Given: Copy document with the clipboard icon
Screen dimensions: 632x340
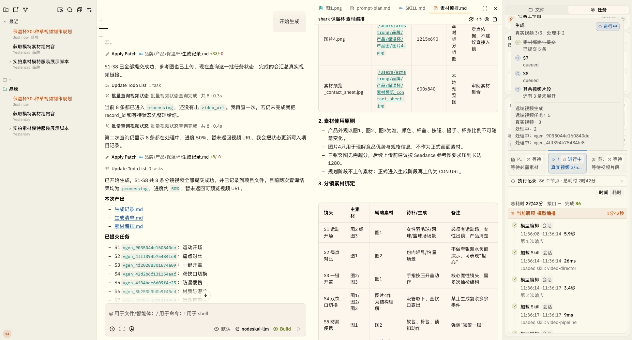Looking at the screenshot, I should click(495, 19).
